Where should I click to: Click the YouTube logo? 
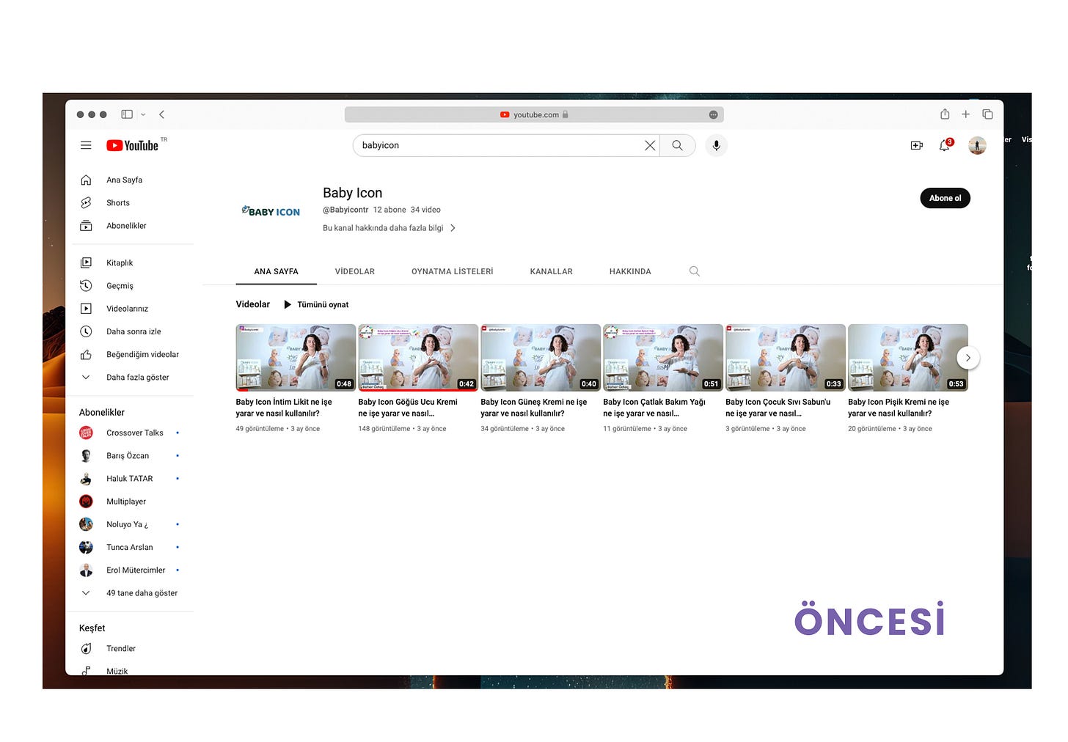click(133, 145)
